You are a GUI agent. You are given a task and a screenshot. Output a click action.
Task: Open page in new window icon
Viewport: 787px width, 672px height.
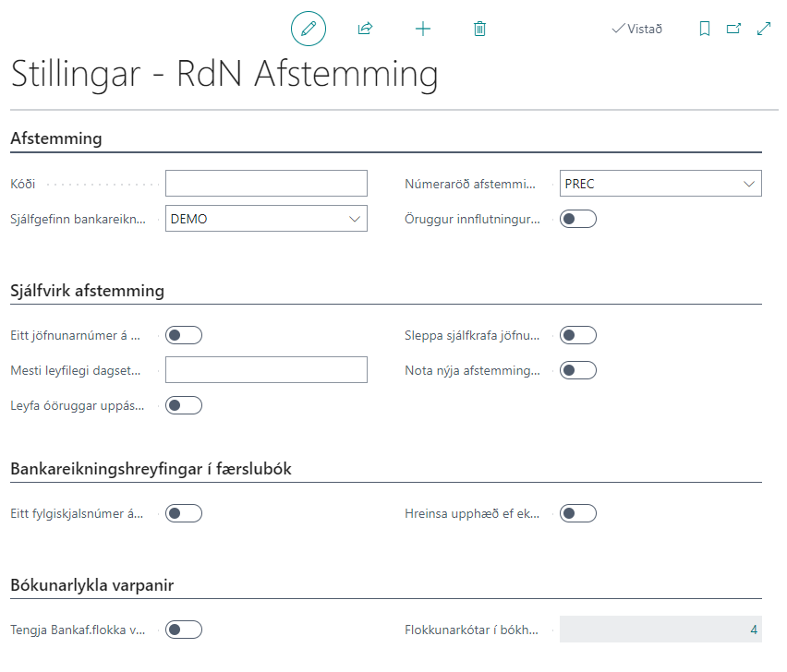click(x=733, y=29)
